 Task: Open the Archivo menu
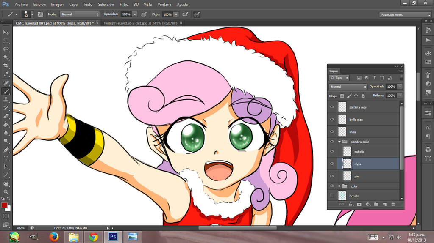[x=21, y=4]
